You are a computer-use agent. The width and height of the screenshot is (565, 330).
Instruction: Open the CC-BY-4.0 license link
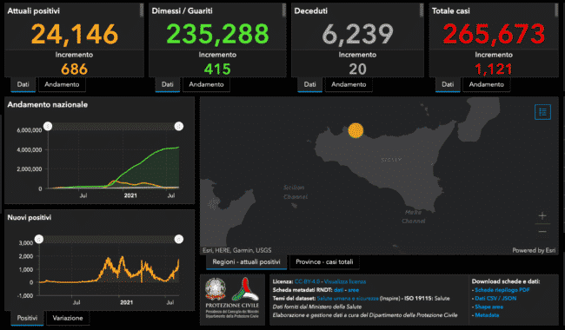(x=307, y=281)
